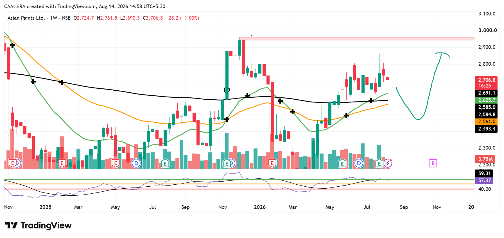Click the 2,300.0 price axis label
Image resolution: width=504 pixels, height=238 pixels.
tap(487, 148)
